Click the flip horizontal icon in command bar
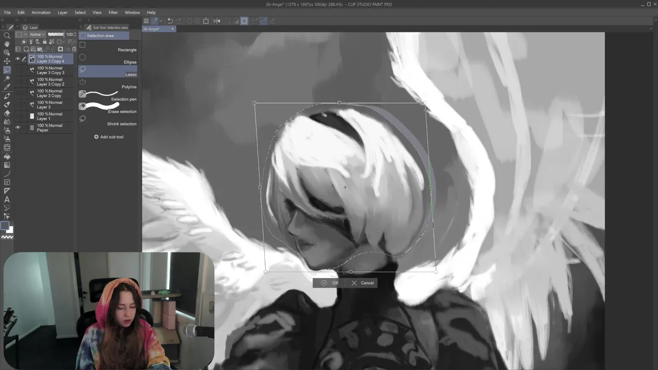 click(x=216, y=21)
